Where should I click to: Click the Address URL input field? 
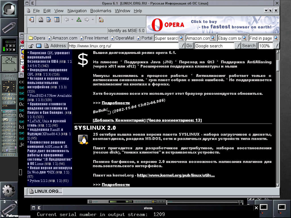click(x=123, y=46)
